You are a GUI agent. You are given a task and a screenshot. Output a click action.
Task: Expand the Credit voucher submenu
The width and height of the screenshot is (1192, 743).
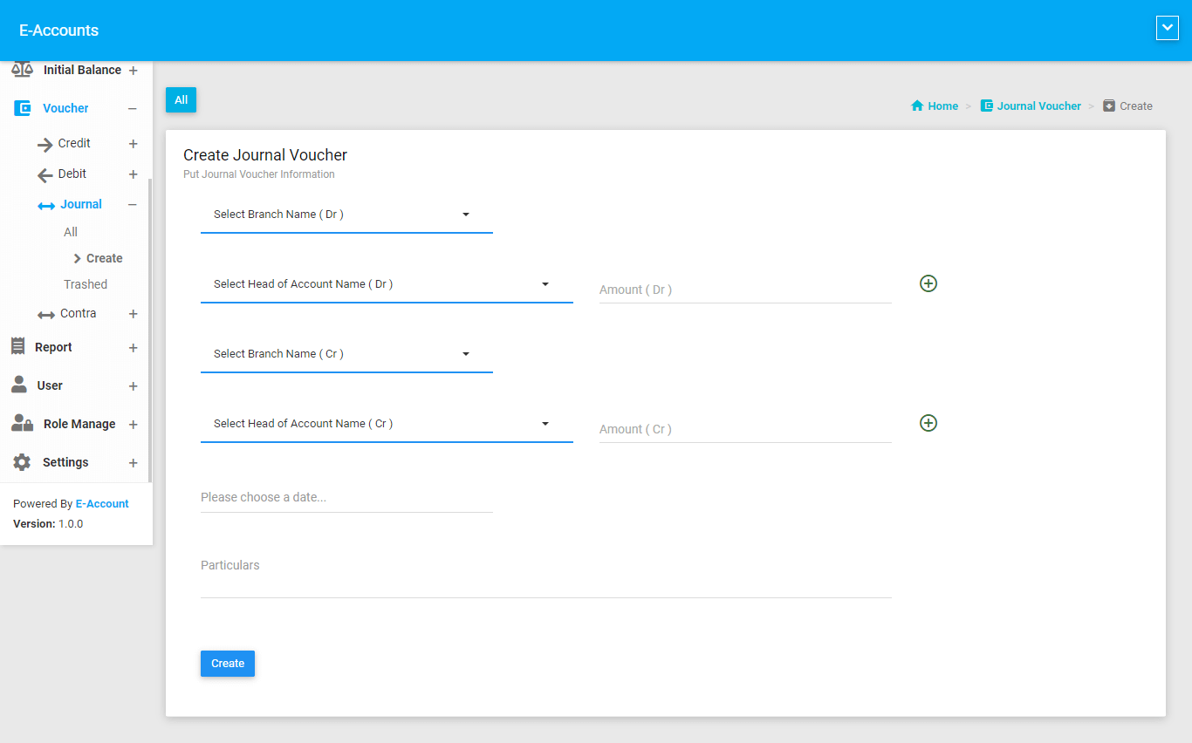pyautogui.click(x=133, y=144)
